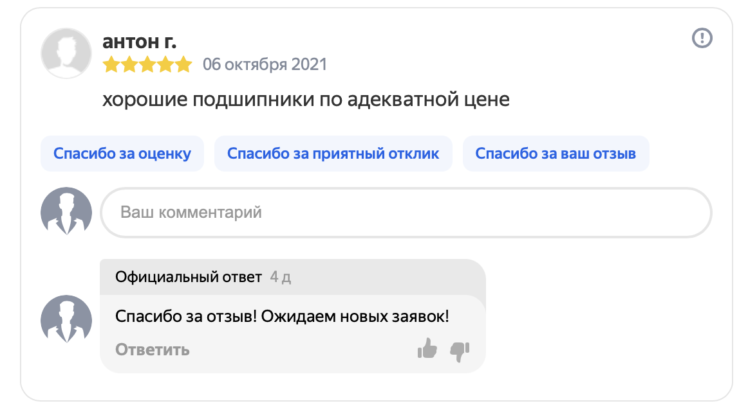Open антон г.'s grey profile avatar

coord(66,53)
